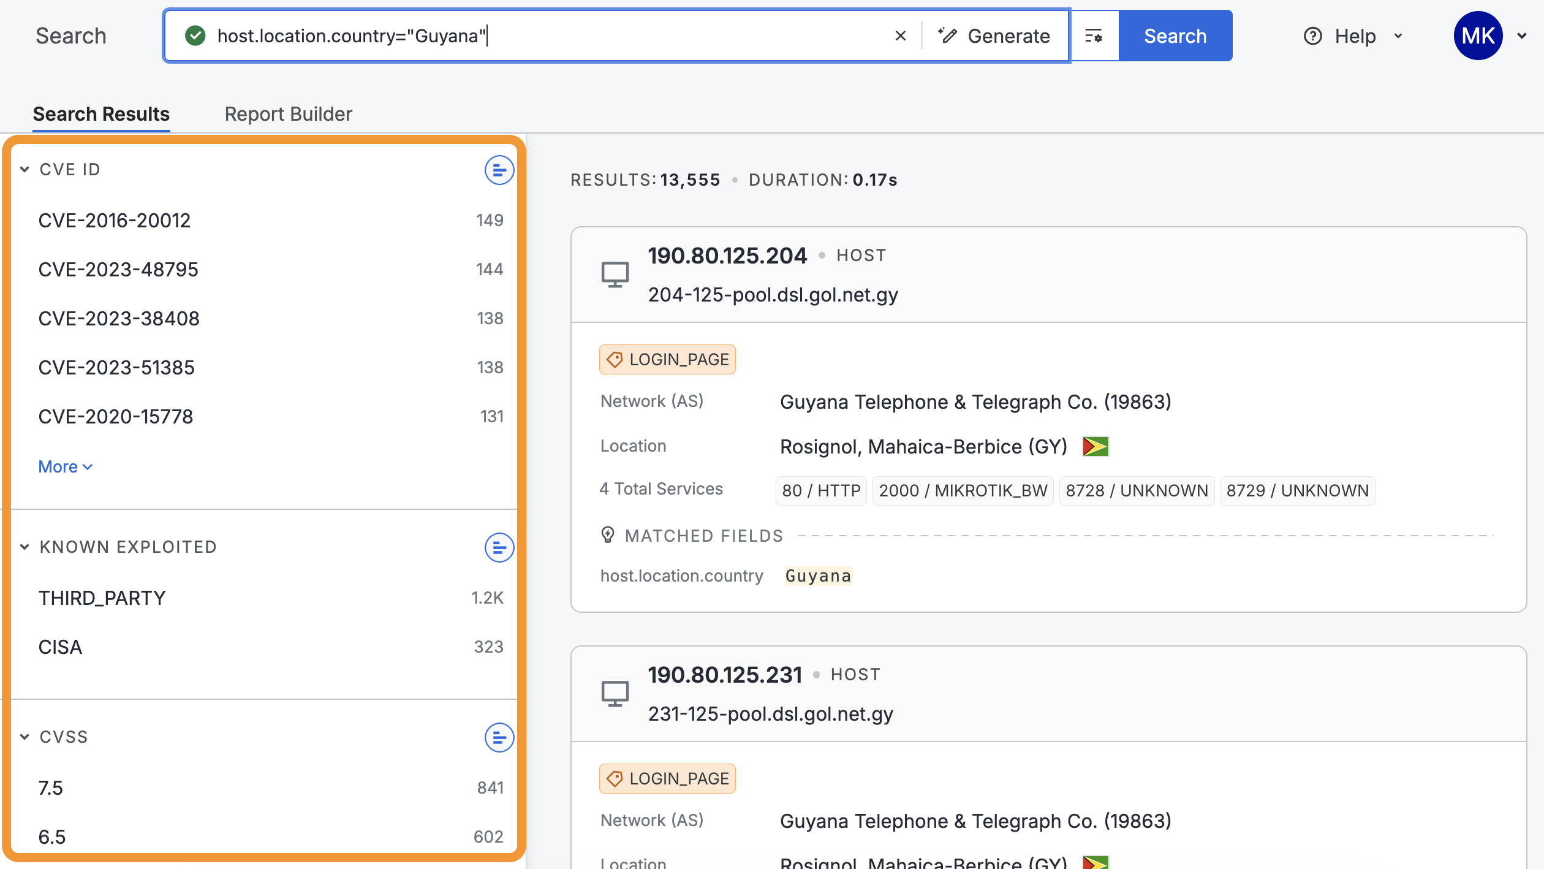Collapse the CVE ID filter section
Image resolution: width=1544 pixels, height=869 pixels.
pyautogui.click(x=25, y=170)
